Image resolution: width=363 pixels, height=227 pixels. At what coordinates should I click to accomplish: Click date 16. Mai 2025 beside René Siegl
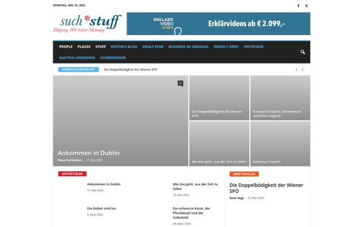coord(255,198)
